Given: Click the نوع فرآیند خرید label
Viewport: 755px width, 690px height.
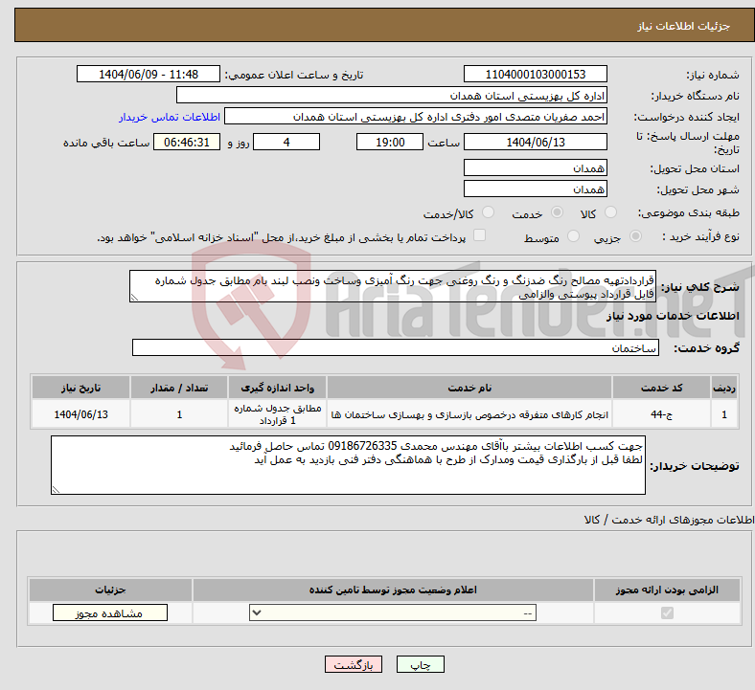Looking at the screenshot, I should pos(700,236).
